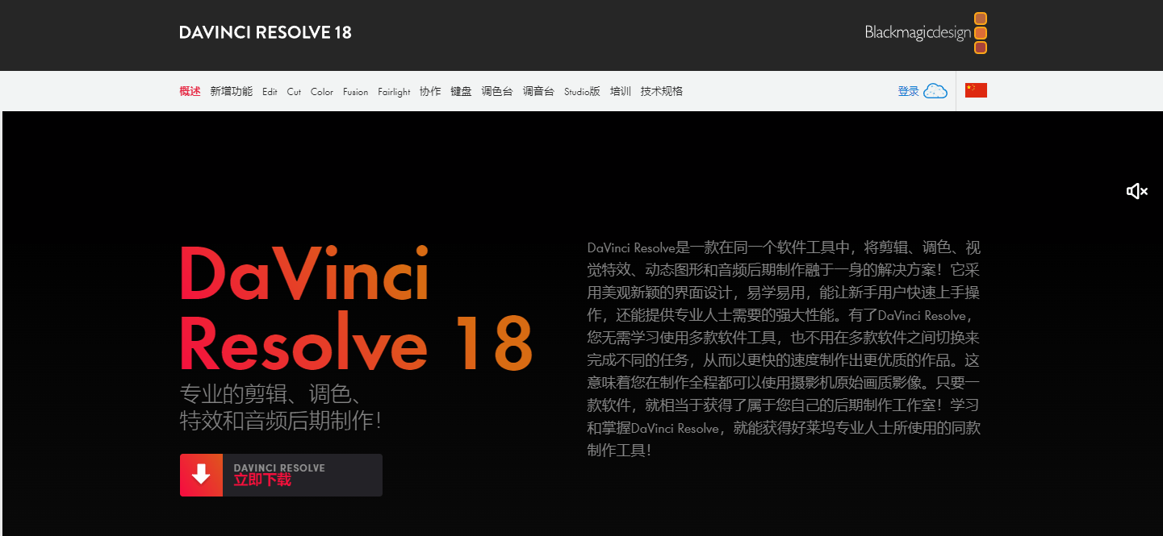Open the 概述 overview tab
This screenshot has height=536, width=1163.
(x=190, y=91)
